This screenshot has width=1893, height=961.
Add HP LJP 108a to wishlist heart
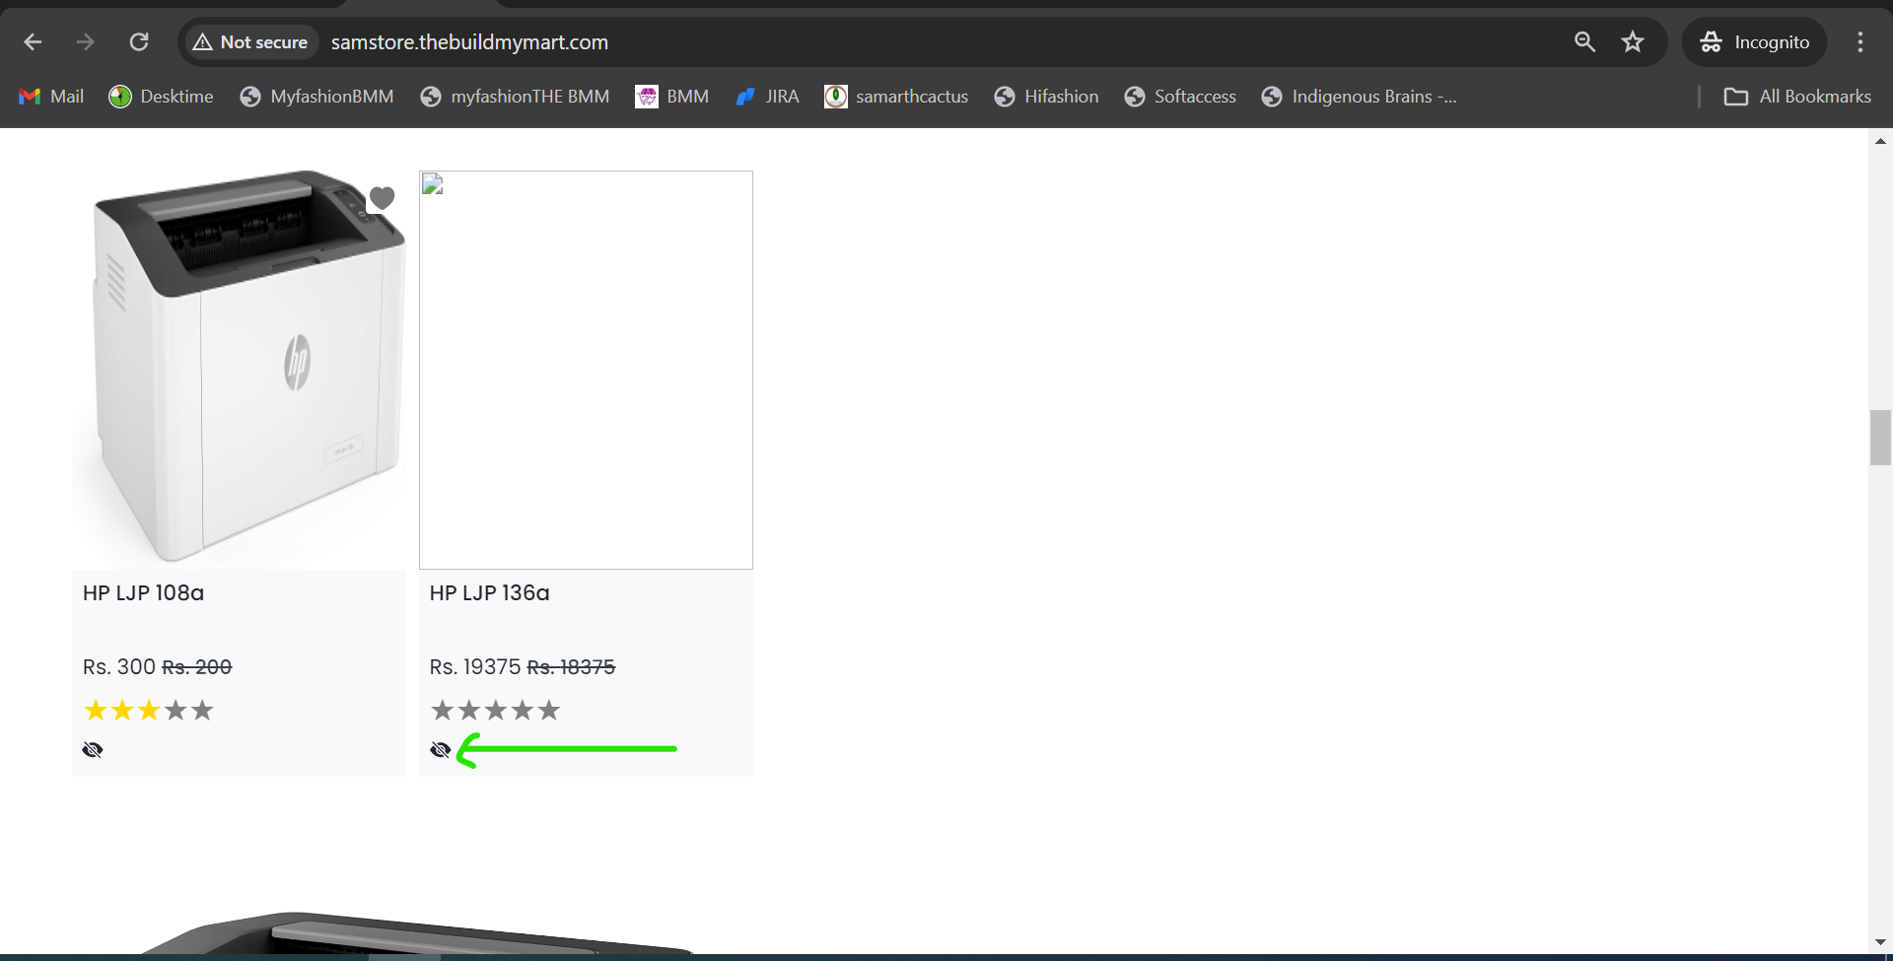click(382, 198)
